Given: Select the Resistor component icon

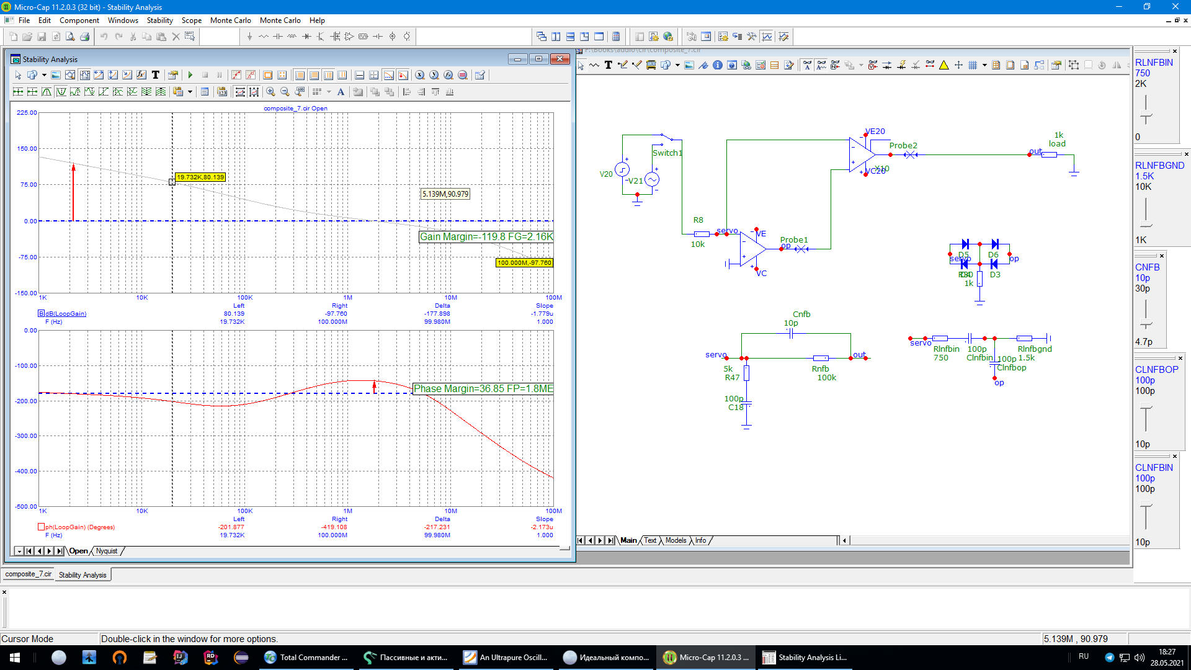Looking at the screenshot, I should coord(263,37).
